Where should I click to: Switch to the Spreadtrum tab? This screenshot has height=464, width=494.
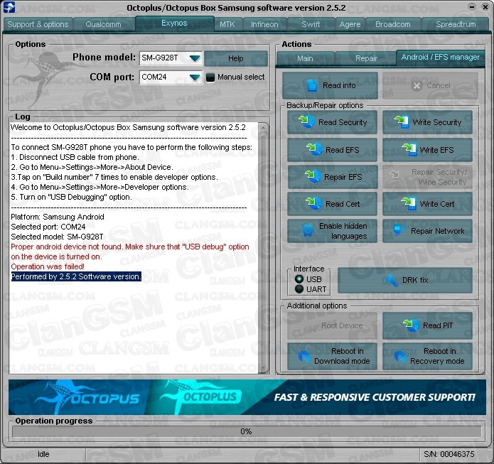click(456, 24)
